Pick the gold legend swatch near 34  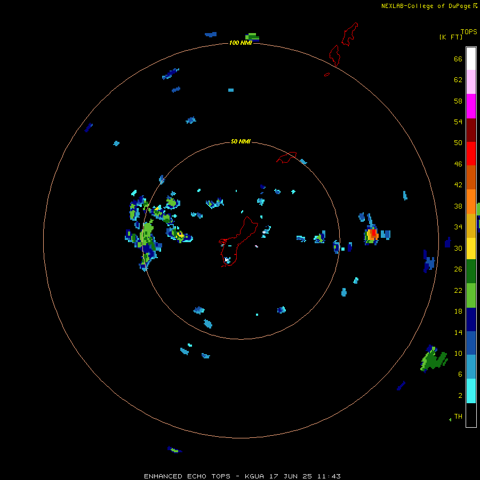pos(471,226)
